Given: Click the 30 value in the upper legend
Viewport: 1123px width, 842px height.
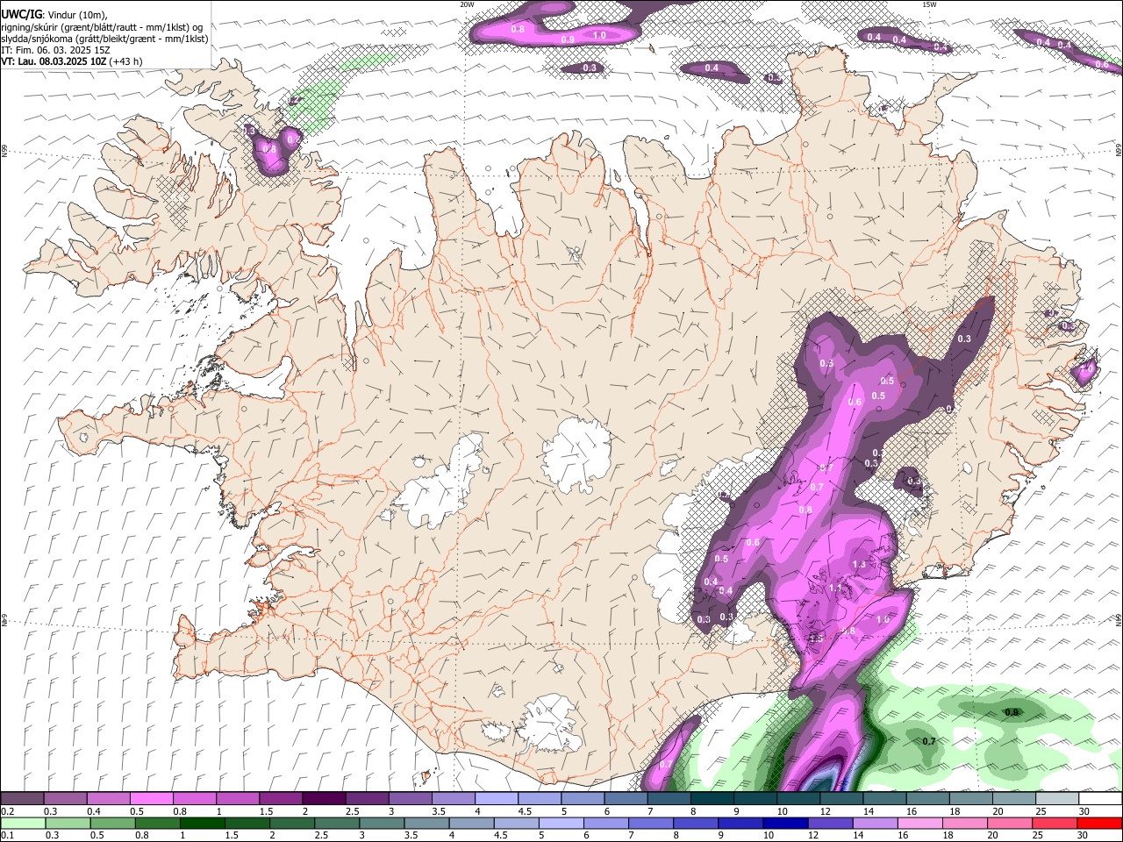Looking at the screenshot, I should tap(1084, 811).
